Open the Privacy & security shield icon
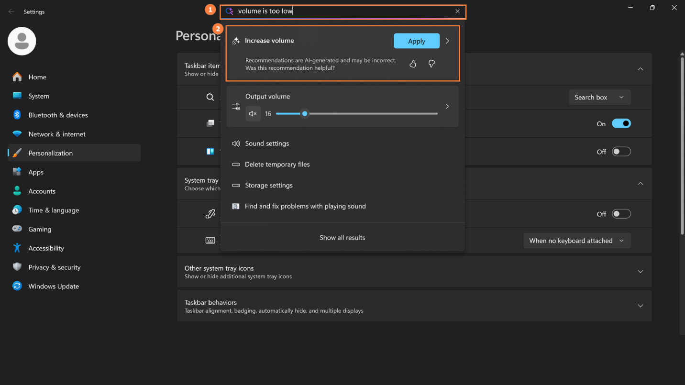 pos(17,267)
